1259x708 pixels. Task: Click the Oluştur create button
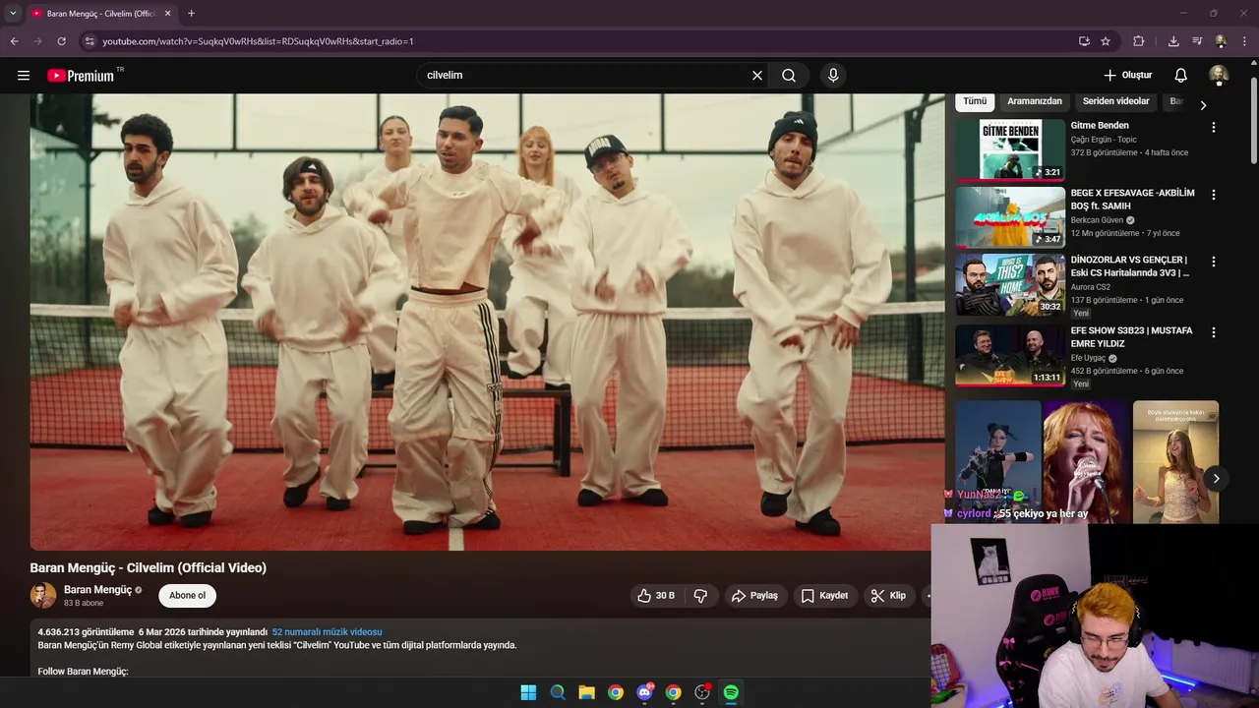coord(1127,75)
